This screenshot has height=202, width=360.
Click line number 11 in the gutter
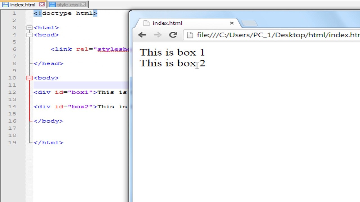[x=12, y=85]
